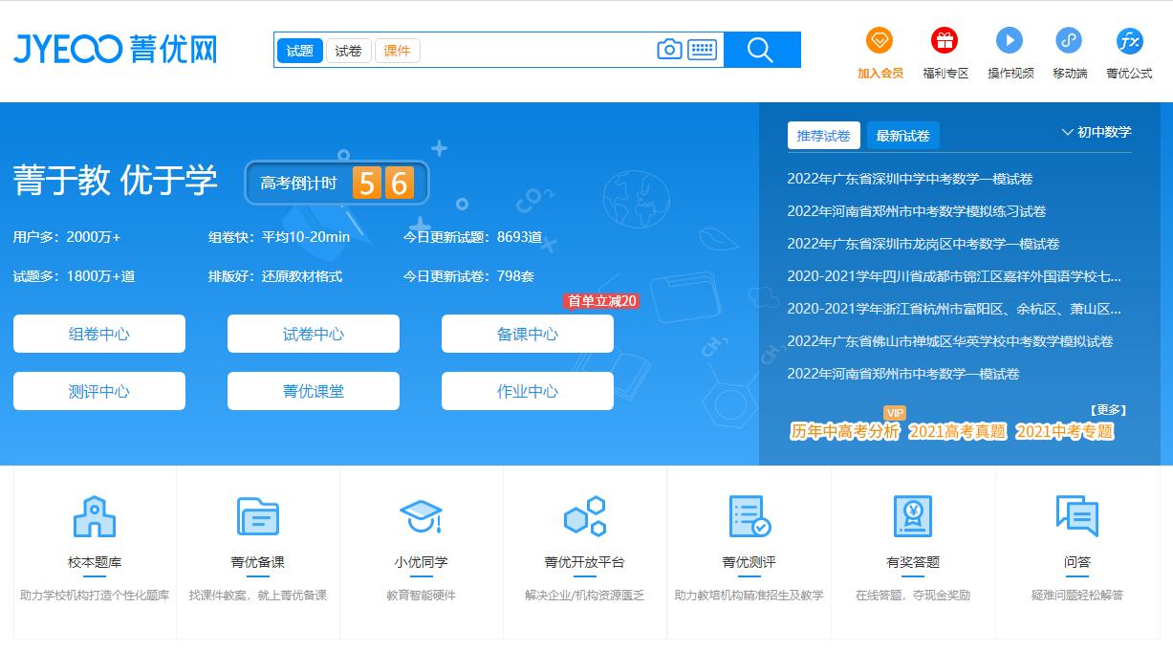This screenshot has width=1173, height=651.
Task: Open 操作视频 tutorial videos icon
Action: pyautogui.click(x=1010, y=42)
